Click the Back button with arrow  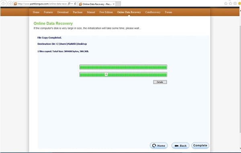pos(180,145)
